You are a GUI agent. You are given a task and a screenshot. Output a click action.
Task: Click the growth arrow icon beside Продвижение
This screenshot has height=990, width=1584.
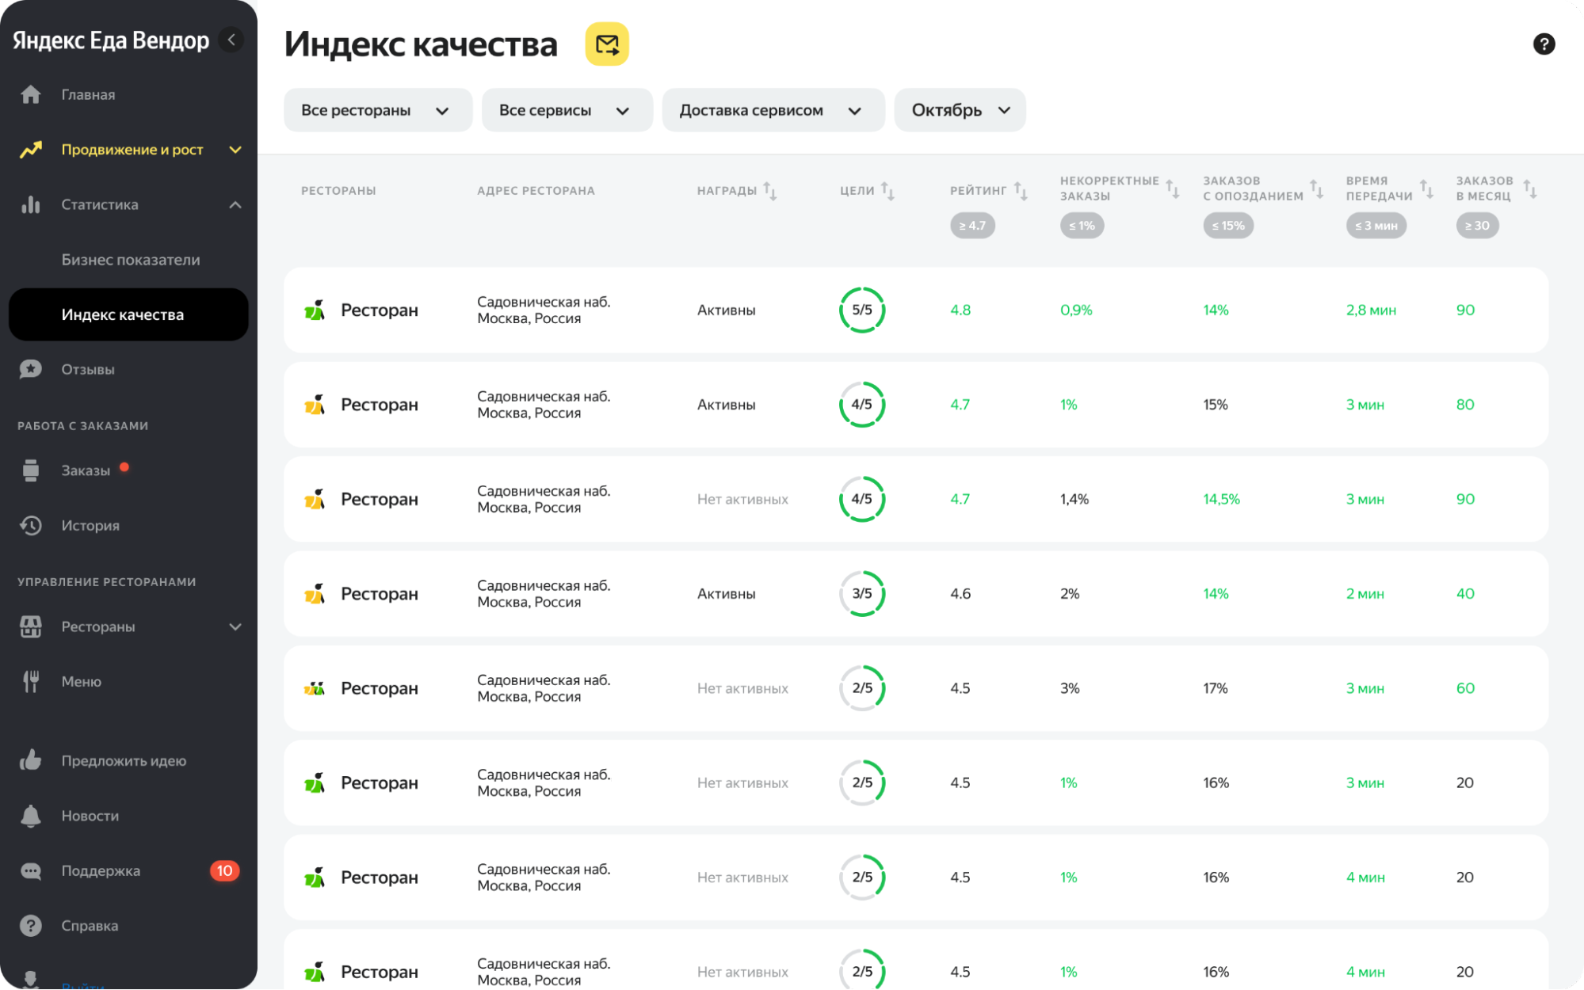coord(31,150)
